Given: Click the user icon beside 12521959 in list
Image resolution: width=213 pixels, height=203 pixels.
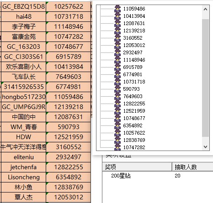Looking at the screenshot, I should click(117, 111).
